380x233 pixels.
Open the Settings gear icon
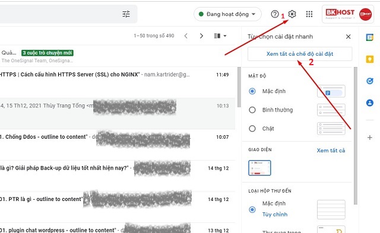pyautogui.click(x=292, y=14)
